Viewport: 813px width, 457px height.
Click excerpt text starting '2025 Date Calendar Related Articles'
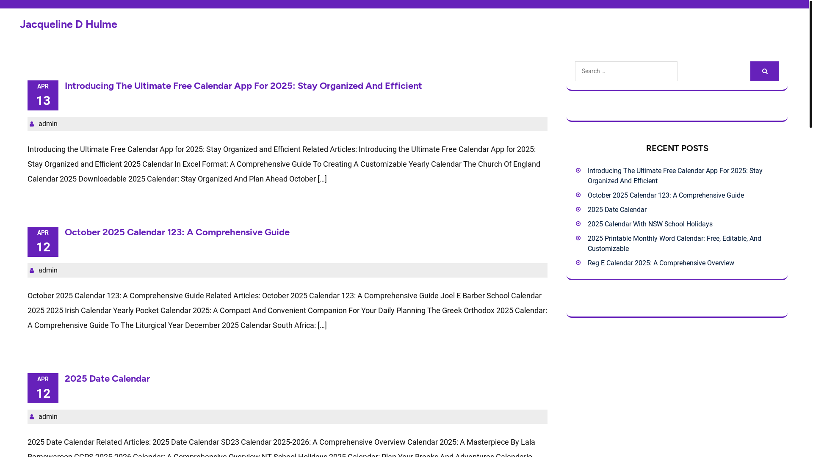tap(281, 446)
